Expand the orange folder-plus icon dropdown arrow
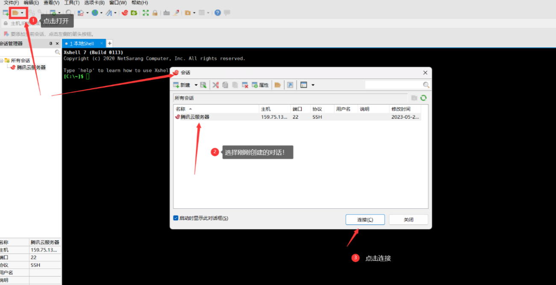556x285 pixels. click(x=194, y=13)
